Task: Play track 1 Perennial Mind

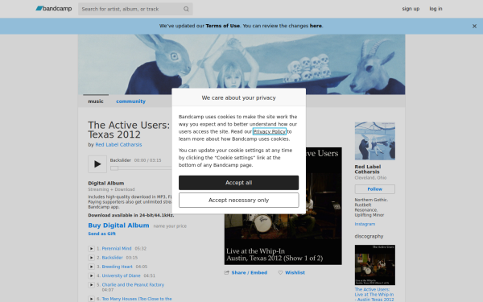Action: click(91, 249)
